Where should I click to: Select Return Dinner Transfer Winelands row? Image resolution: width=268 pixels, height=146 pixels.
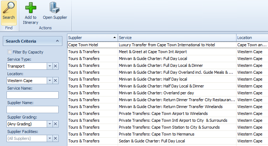(177, 107)
